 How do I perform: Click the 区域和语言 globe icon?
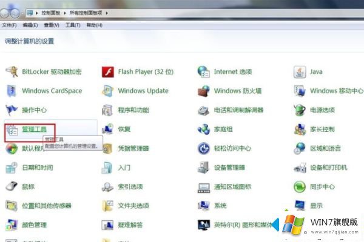tap(300, 148)
